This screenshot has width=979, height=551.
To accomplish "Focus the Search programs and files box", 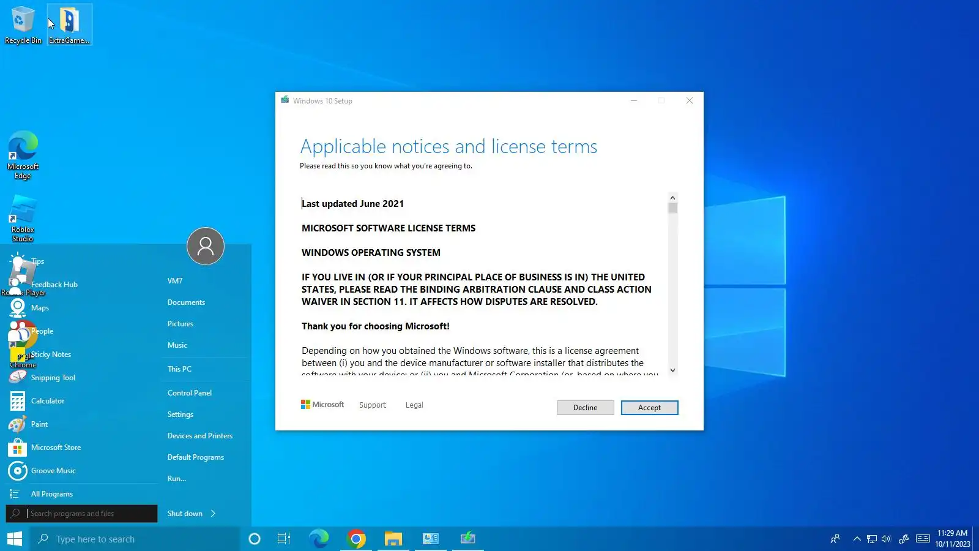I will point(81,514).
